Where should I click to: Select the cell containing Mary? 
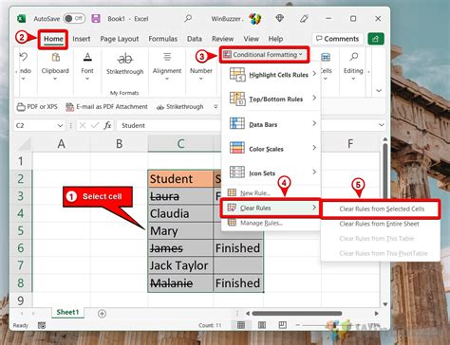pyautogui.click(x=180, y=230)
